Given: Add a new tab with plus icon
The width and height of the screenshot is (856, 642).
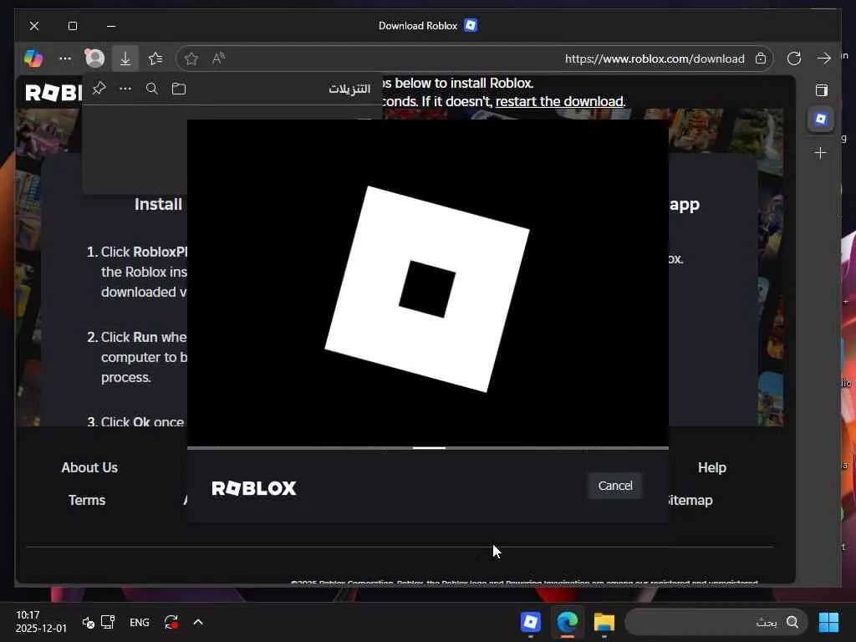Looking at the screenshot, I should 820,153.
